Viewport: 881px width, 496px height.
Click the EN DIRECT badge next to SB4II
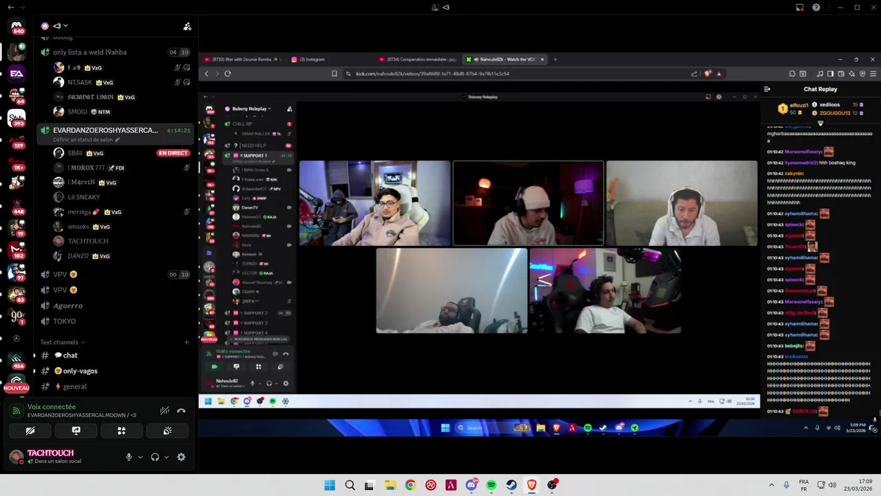pos(173,153)
